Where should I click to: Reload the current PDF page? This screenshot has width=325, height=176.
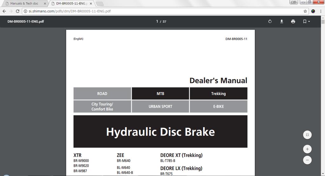18,11
